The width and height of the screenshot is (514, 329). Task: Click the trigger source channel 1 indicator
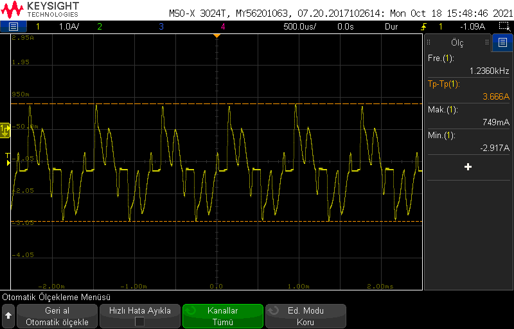pyautogui.click(x=441, y=27)
